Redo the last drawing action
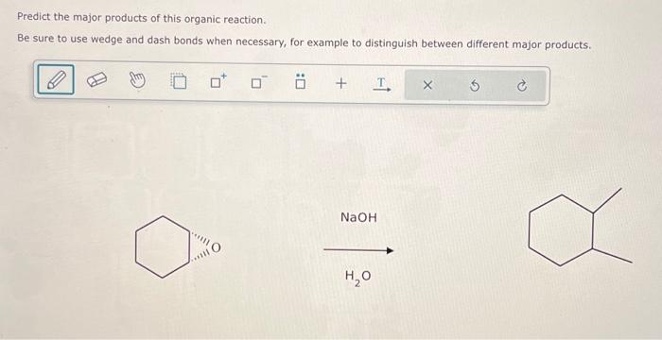Image resolution: width=662 pixels, height=340 pixels. (521, 86)
